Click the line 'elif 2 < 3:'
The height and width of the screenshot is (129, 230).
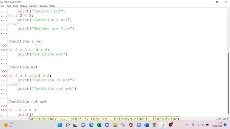pos(21,15)
